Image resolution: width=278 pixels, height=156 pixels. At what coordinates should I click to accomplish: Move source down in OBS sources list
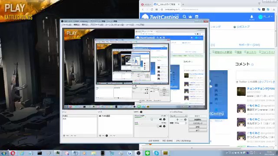tap(114, 136)
